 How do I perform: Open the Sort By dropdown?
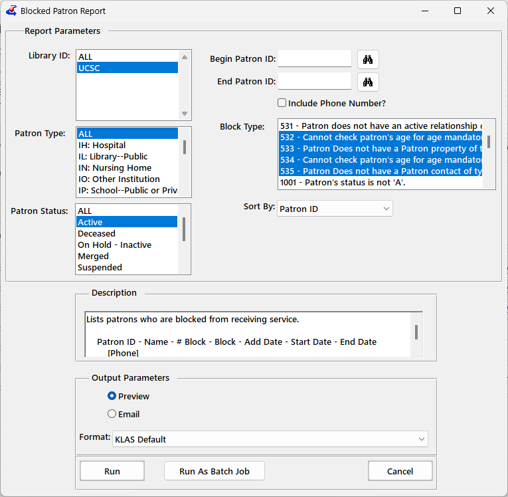click(335, 209)
